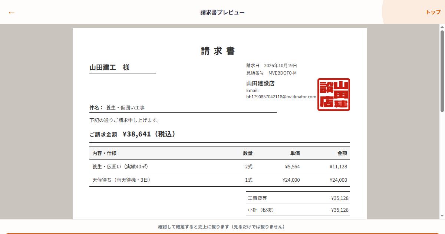This screenshot has height=234, width=445.
Task: Click the 請求日 label
Action: coord(253,66)
